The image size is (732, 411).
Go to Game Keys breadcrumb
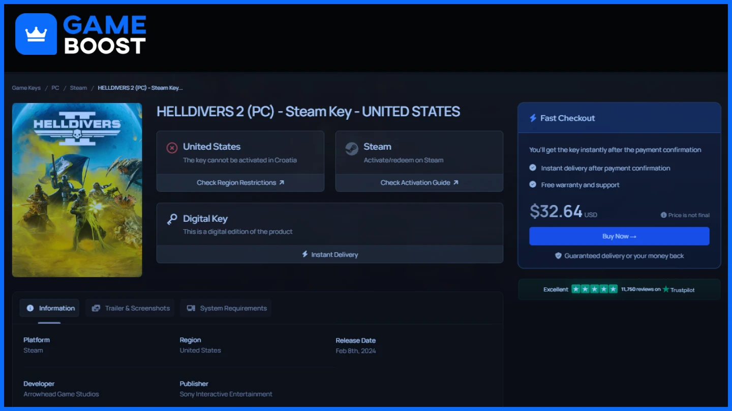click(x=26, y=88)
